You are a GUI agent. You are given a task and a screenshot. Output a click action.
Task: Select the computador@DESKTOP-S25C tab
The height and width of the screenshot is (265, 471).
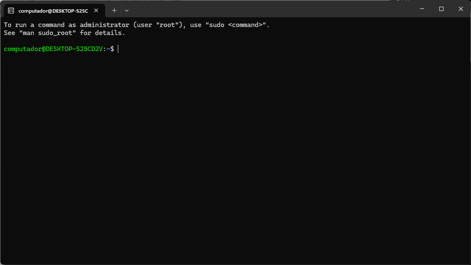click(x=53, y=11)
